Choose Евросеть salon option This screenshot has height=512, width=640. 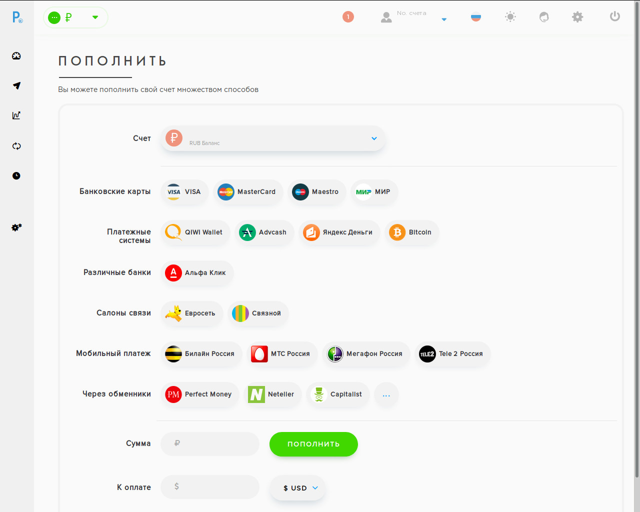192,313
